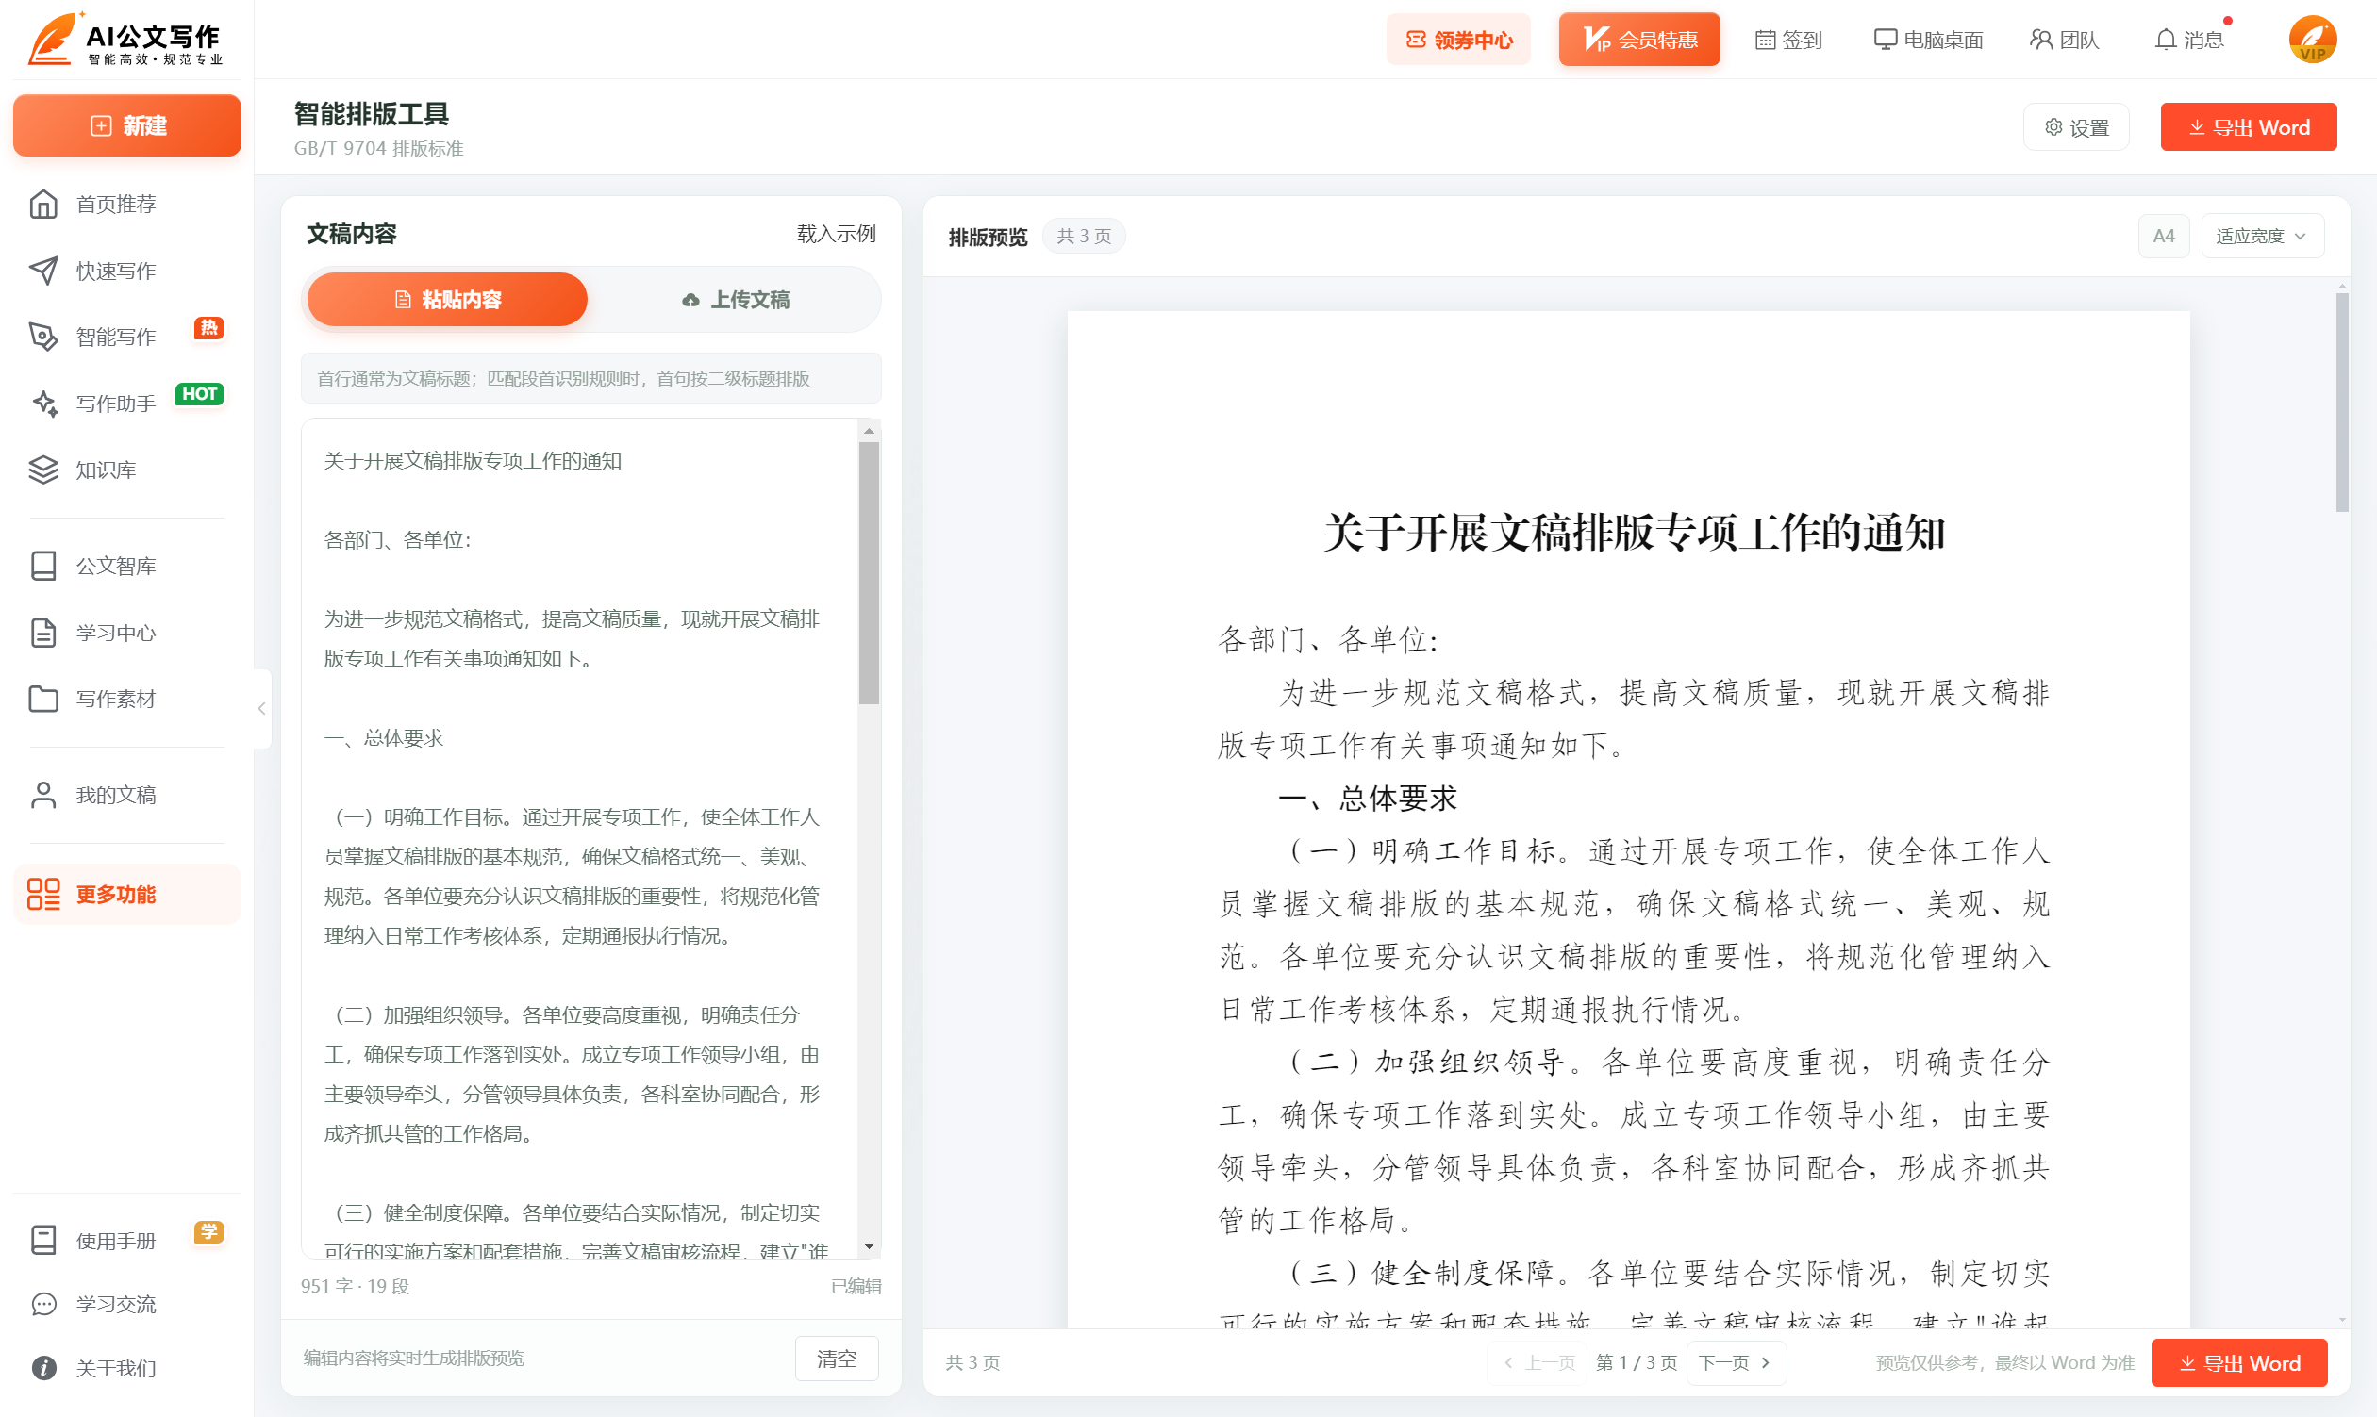The width and height of the screenshot is (2377, 1417).
Task: Click 载入示例 link
Action: click(836, 234)
